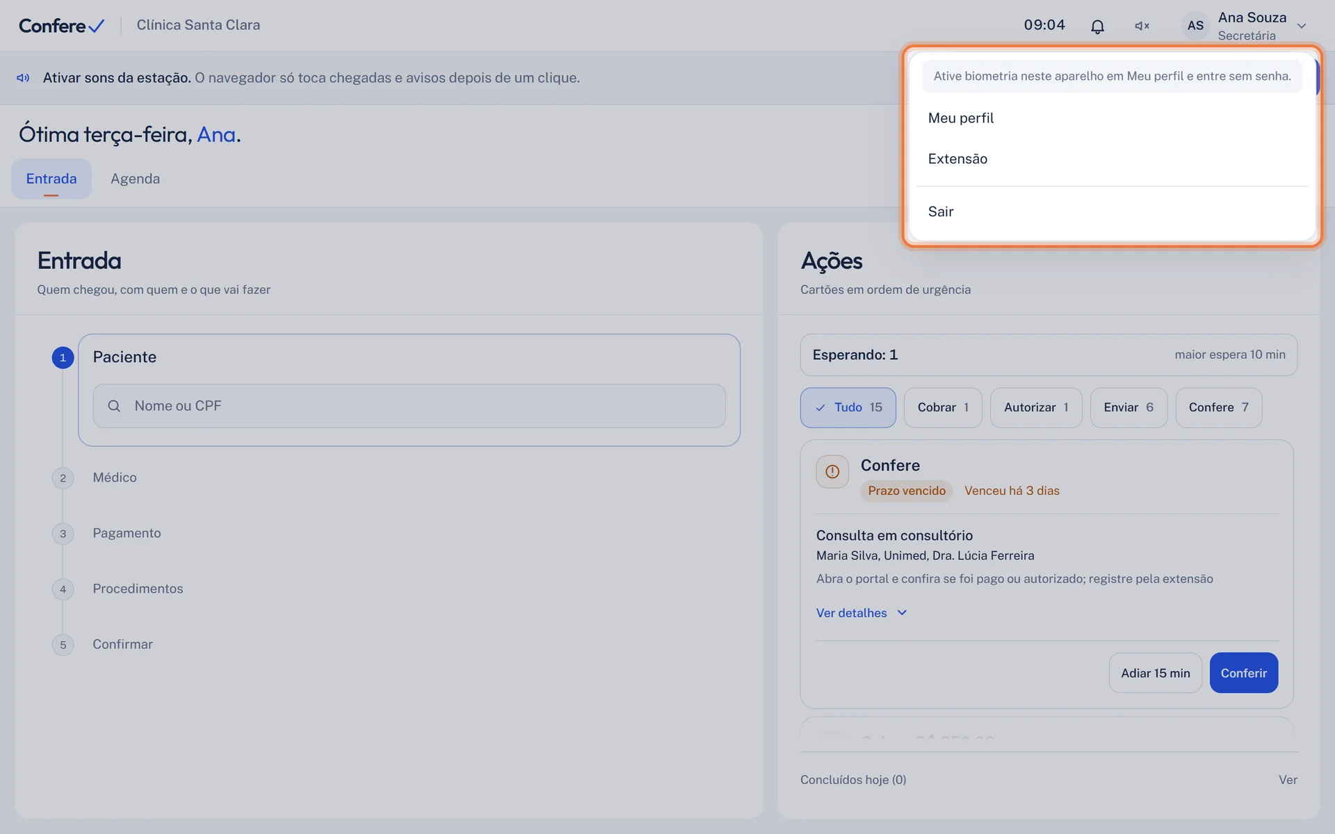Click the AS avatar initials
1335x834 pixels.
[x=1195, y=26]
